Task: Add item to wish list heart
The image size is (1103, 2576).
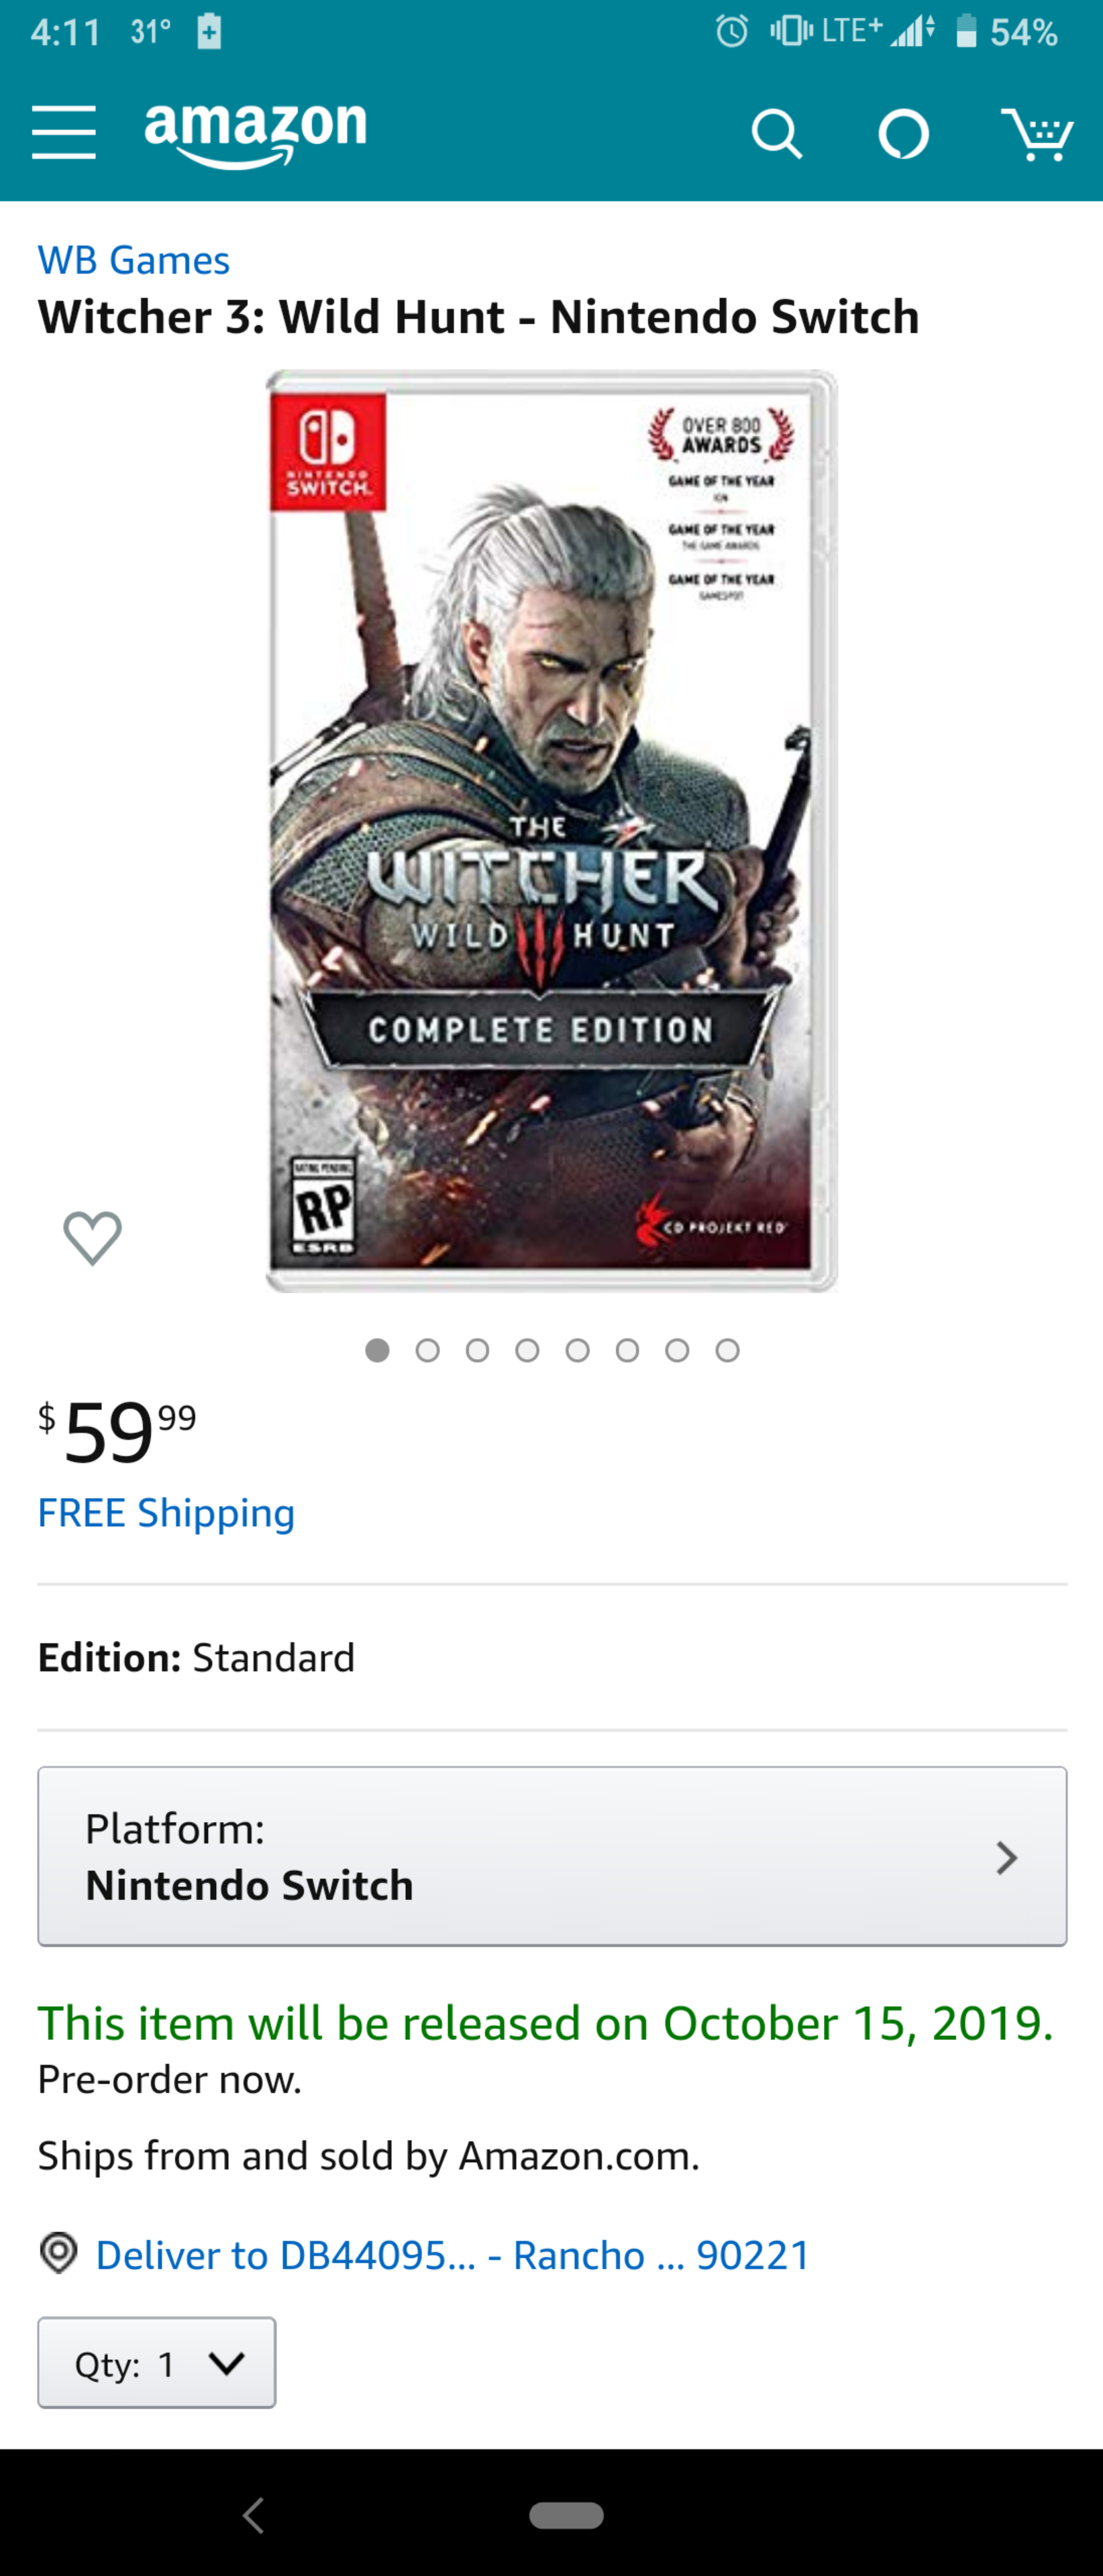Action: pos(93,1237)
